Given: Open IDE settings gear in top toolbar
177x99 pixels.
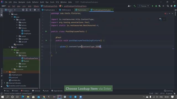Looking at the screenshot, I should [171, 6].
